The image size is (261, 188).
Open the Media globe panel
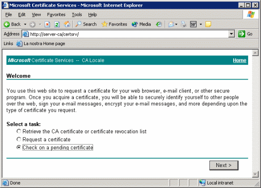coord(141,24)
